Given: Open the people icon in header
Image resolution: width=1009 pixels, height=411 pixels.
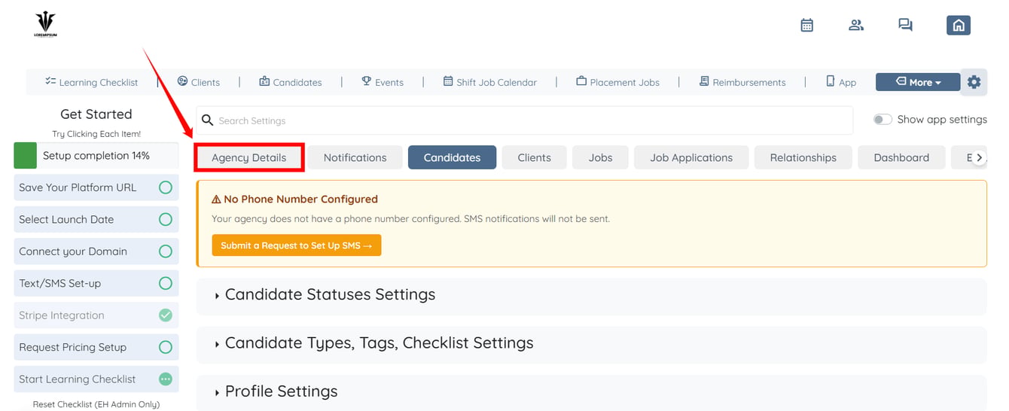Looking at the screenshot, I should pyautogui.click(x=856, y=25).
